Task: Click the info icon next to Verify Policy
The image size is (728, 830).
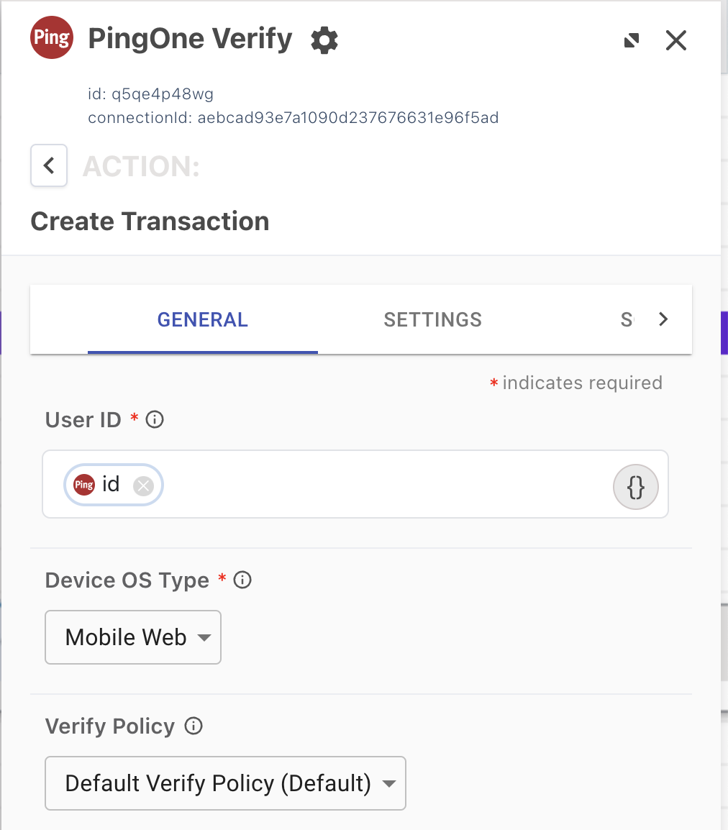Action: pos(193,726)
